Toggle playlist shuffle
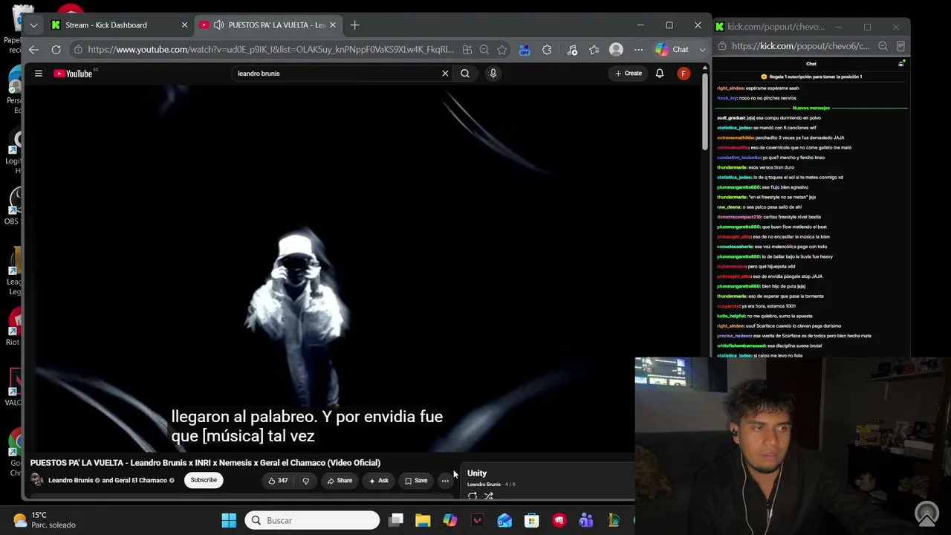Viewport: 951px width, 535px height. tap(489, 496)
